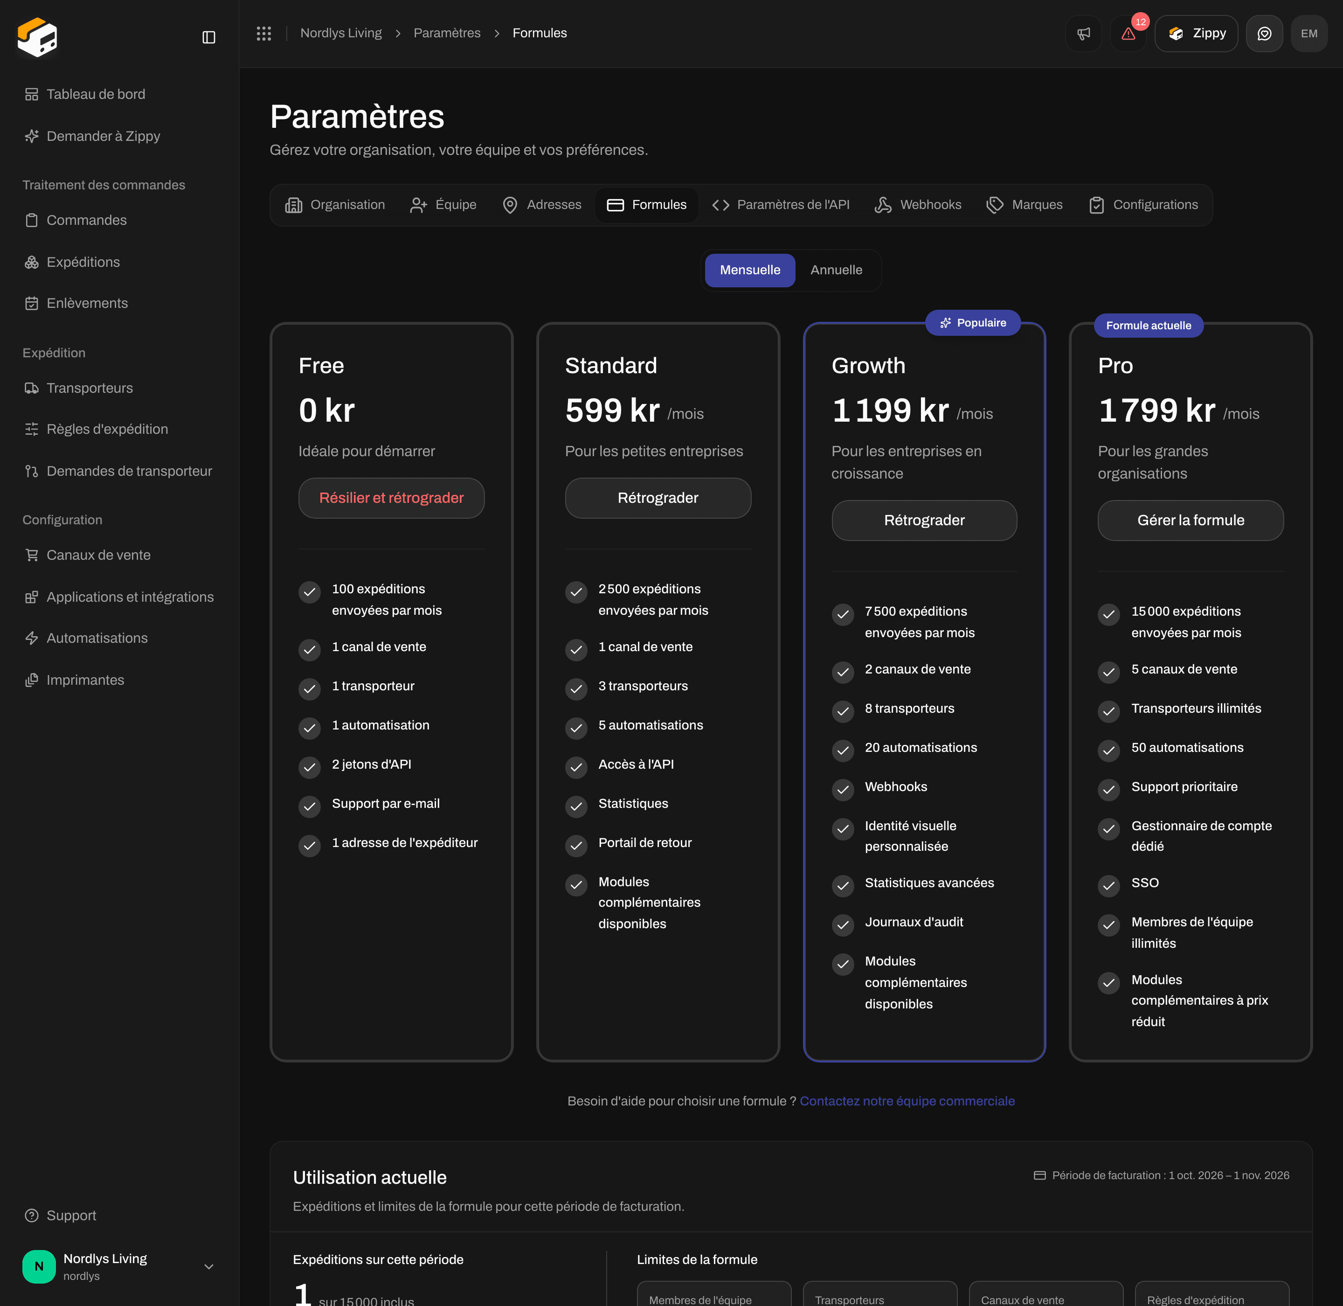Click Paramètres in the breadcrumb
Image resolution: width=1343 pixels, height=1306 pixels.
point(447,34)
